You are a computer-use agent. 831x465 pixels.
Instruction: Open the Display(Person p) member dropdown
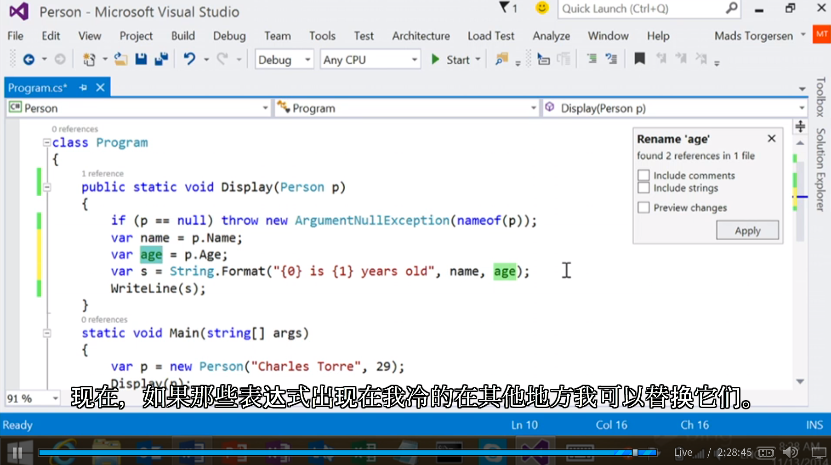[x=675, y=108]
